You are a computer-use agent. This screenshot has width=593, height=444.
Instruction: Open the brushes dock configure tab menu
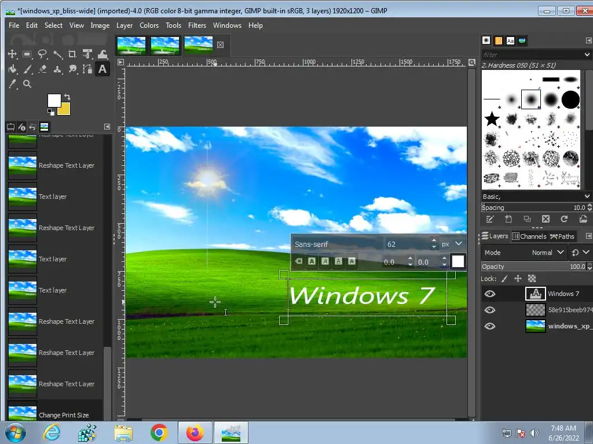[x=588, y=40]
